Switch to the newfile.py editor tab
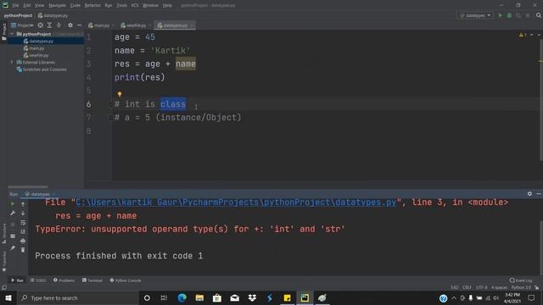This screenshot has height=305, width=543. click(x=135, y=25)
